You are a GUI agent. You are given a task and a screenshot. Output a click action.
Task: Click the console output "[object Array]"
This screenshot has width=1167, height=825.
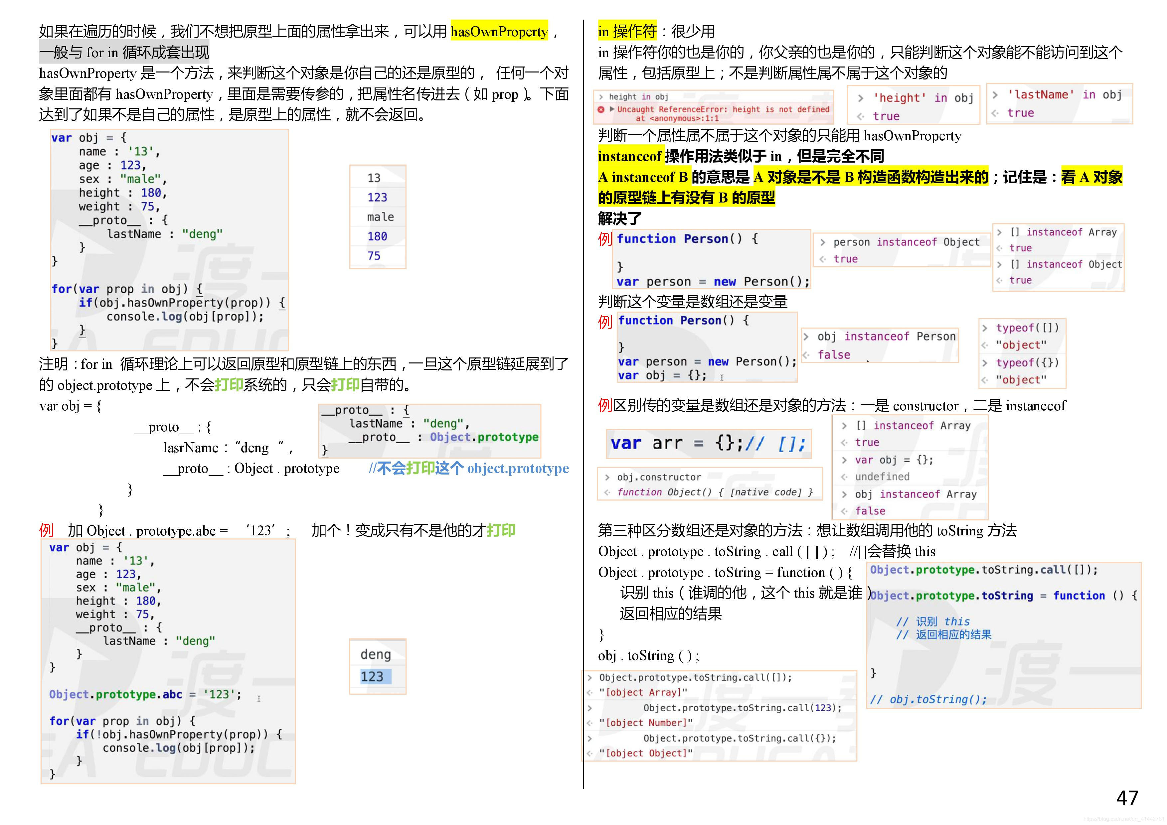click(x=643, y=692)
